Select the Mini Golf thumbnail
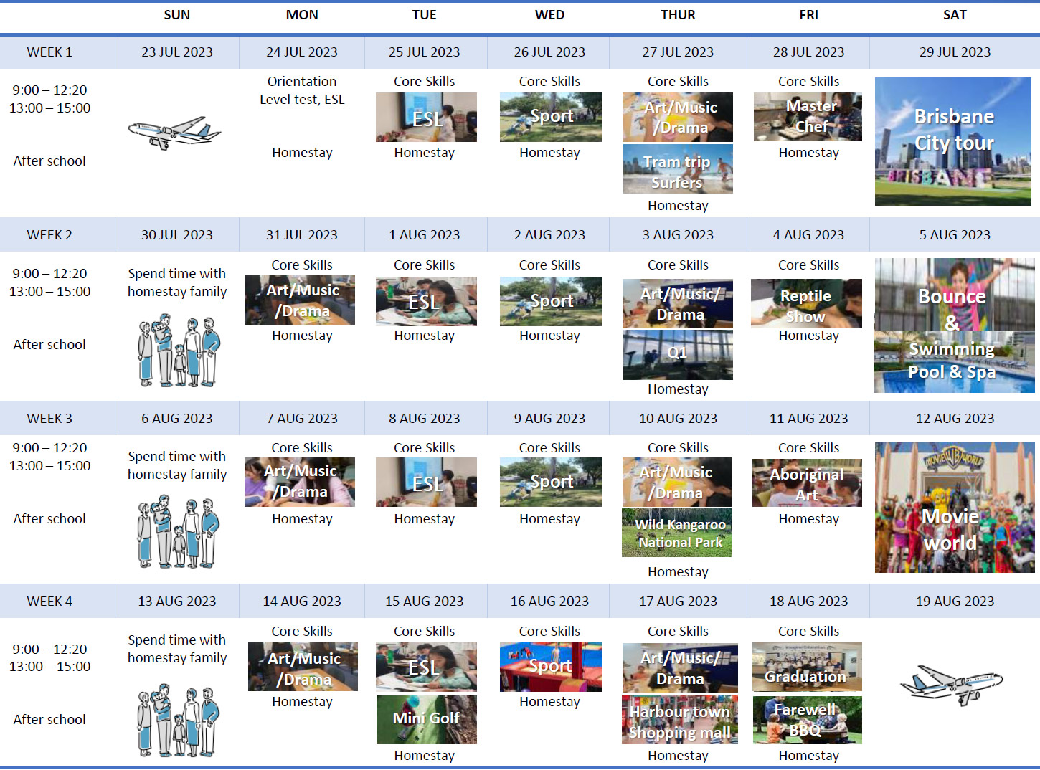This screenshot has height=770, width=1040. (426, 719)
